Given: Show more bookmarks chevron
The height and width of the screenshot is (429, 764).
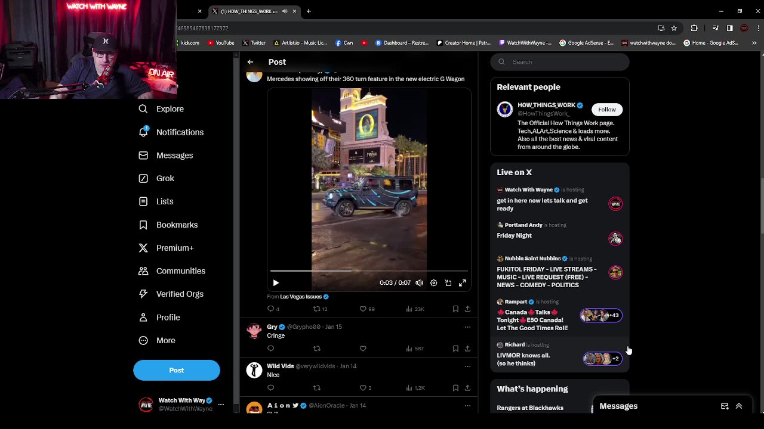Looking at the screenshot, I should (754, 43).
